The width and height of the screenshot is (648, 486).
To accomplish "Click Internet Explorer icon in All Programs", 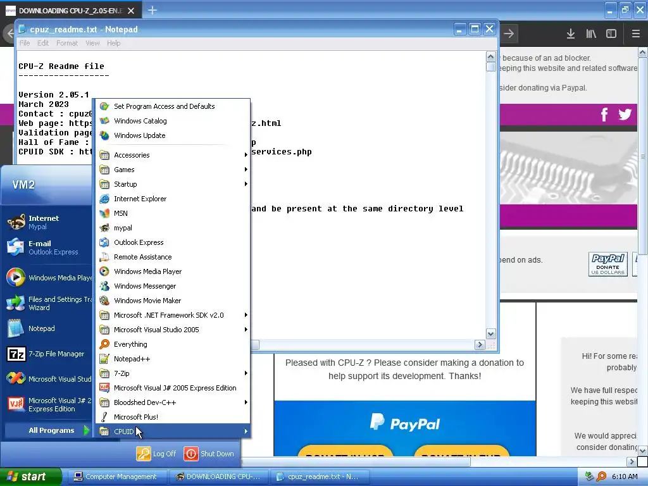I will (x=104, y=199).
